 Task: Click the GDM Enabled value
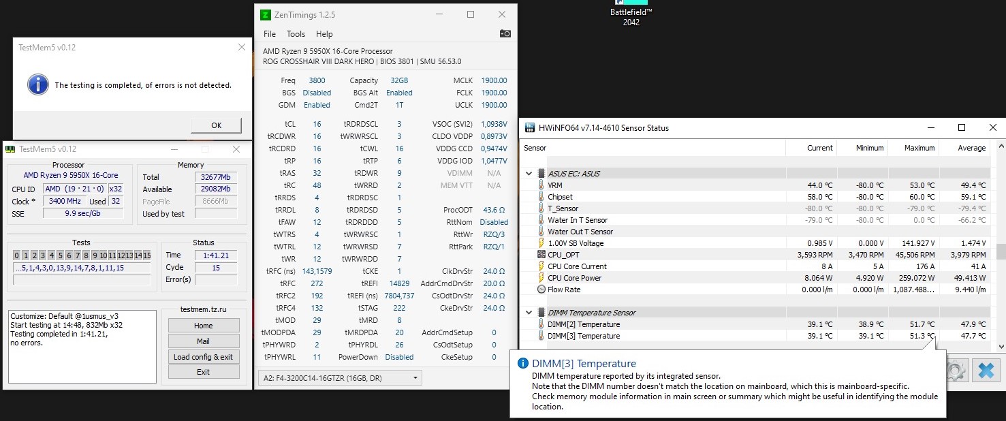(x=317, y=105)
